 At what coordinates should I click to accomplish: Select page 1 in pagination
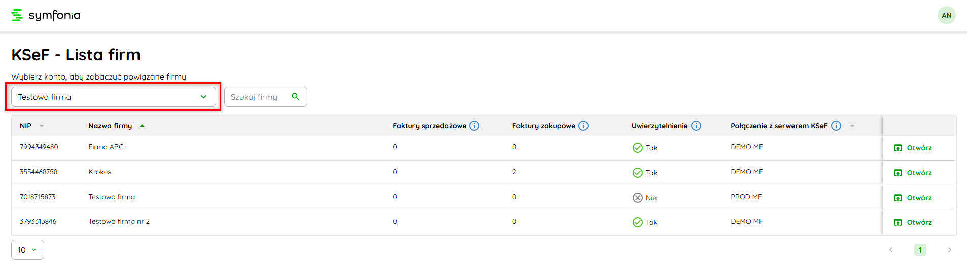point(920,250)
